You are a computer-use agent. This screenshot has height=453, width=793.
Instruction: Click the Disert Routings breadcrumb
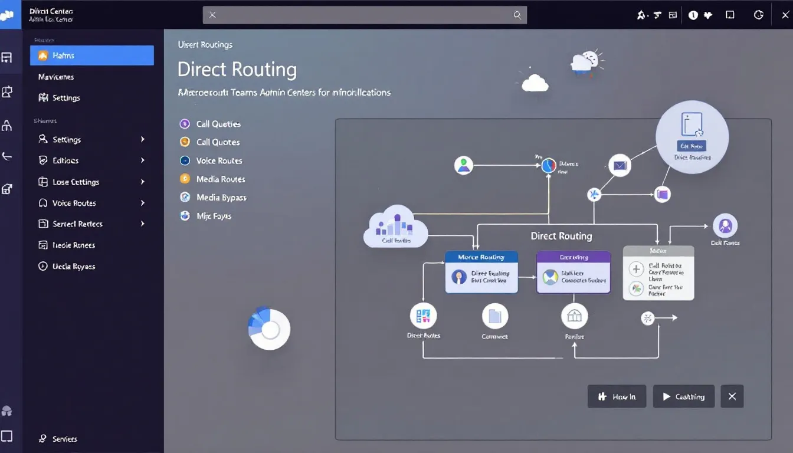coord(205,45)
